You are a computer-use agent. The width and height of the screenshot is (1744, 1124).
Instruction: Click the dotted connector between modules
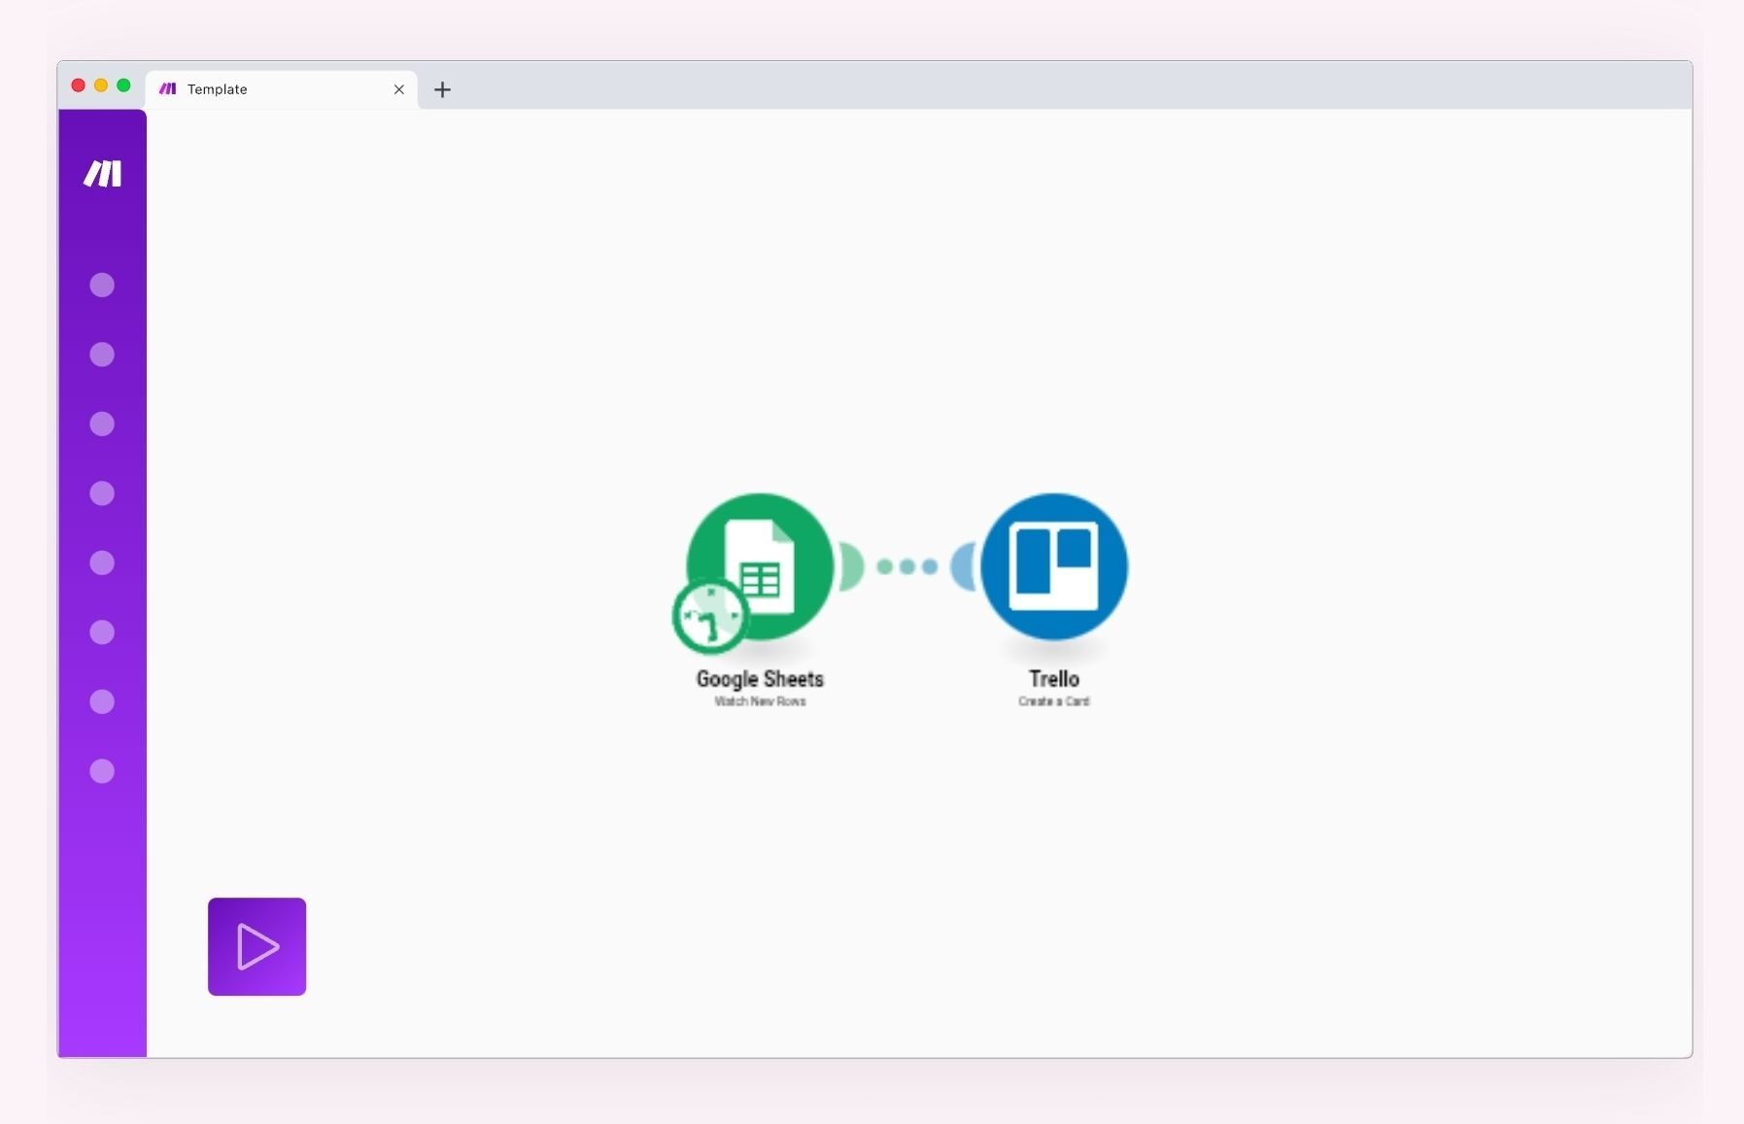coord(907,566)
